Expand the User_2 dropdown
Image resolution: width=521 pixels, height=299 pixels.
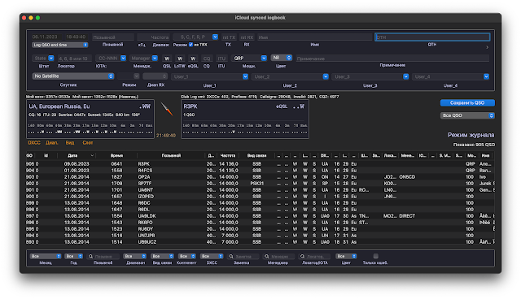point(326,76)
